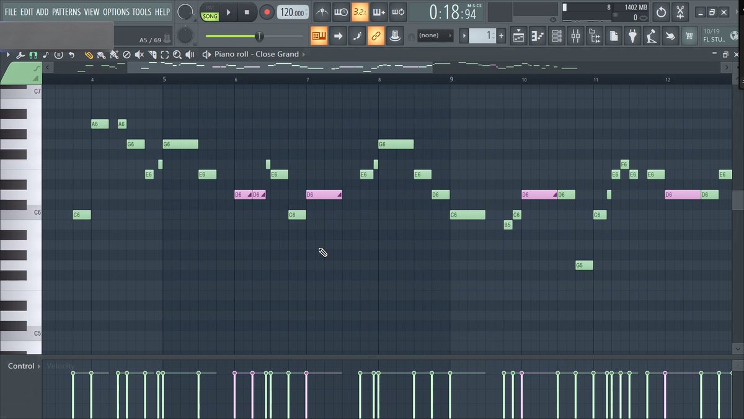Select the Playback speaker tool in piano roll

tap(190, 55)
